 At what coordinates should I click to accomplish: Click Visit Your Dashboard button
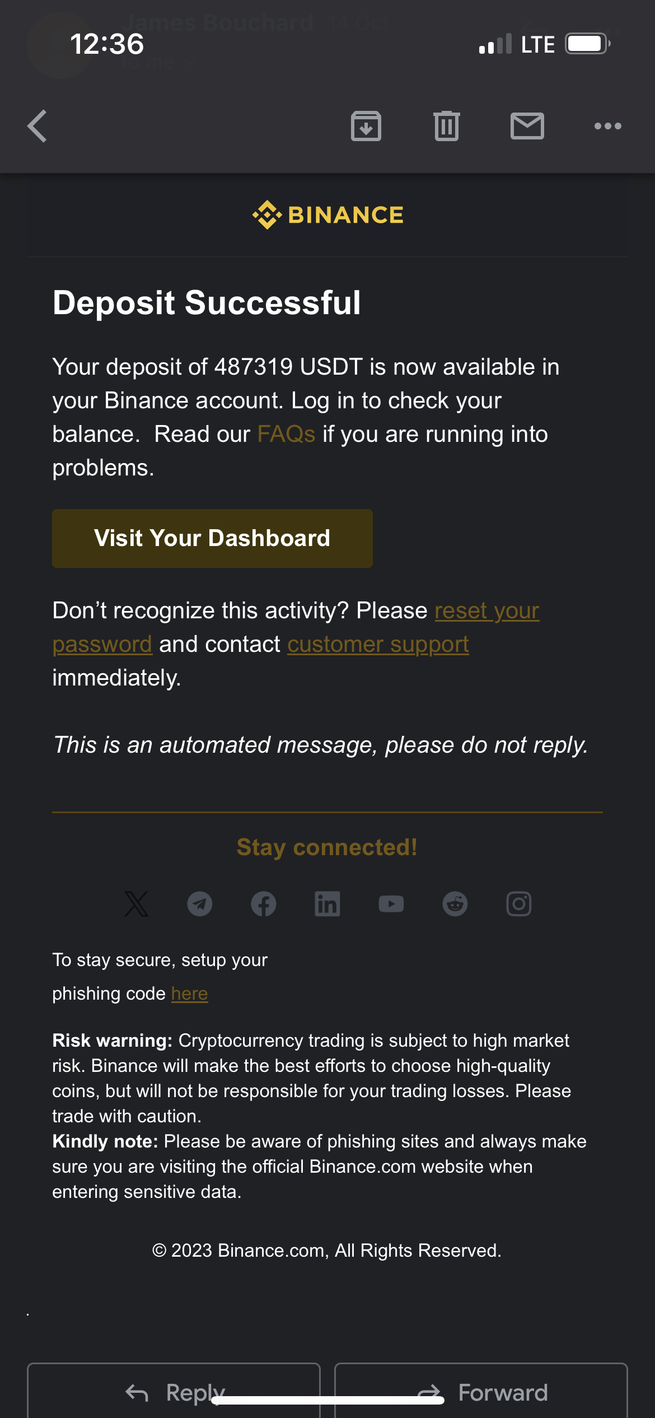[212, 538]
